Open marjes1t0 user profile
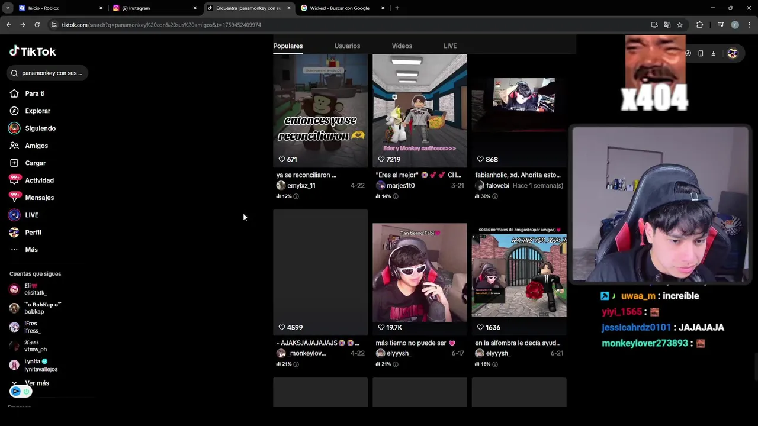This screenshot has width=758, height=426. click(x=400, y=185)
